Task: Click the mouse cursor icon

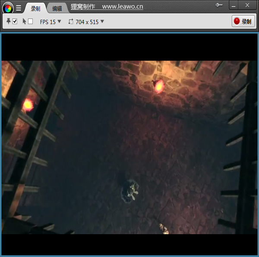Action: 24,21
